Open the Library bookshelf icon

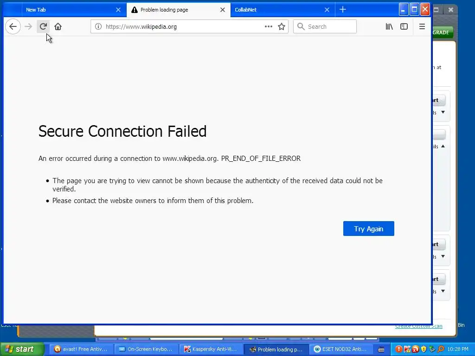[x=389, y=26]
